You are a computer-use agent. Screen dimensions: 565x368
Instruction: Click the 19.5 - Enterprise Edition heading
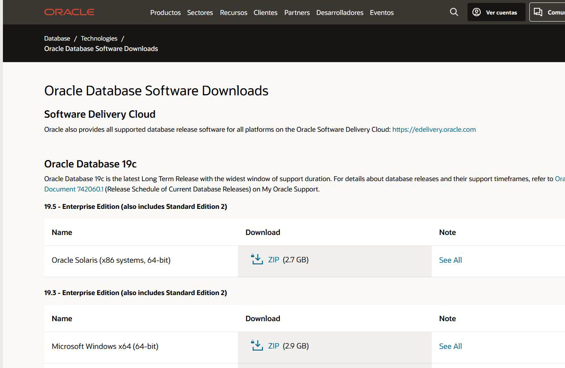pos(136,206)
